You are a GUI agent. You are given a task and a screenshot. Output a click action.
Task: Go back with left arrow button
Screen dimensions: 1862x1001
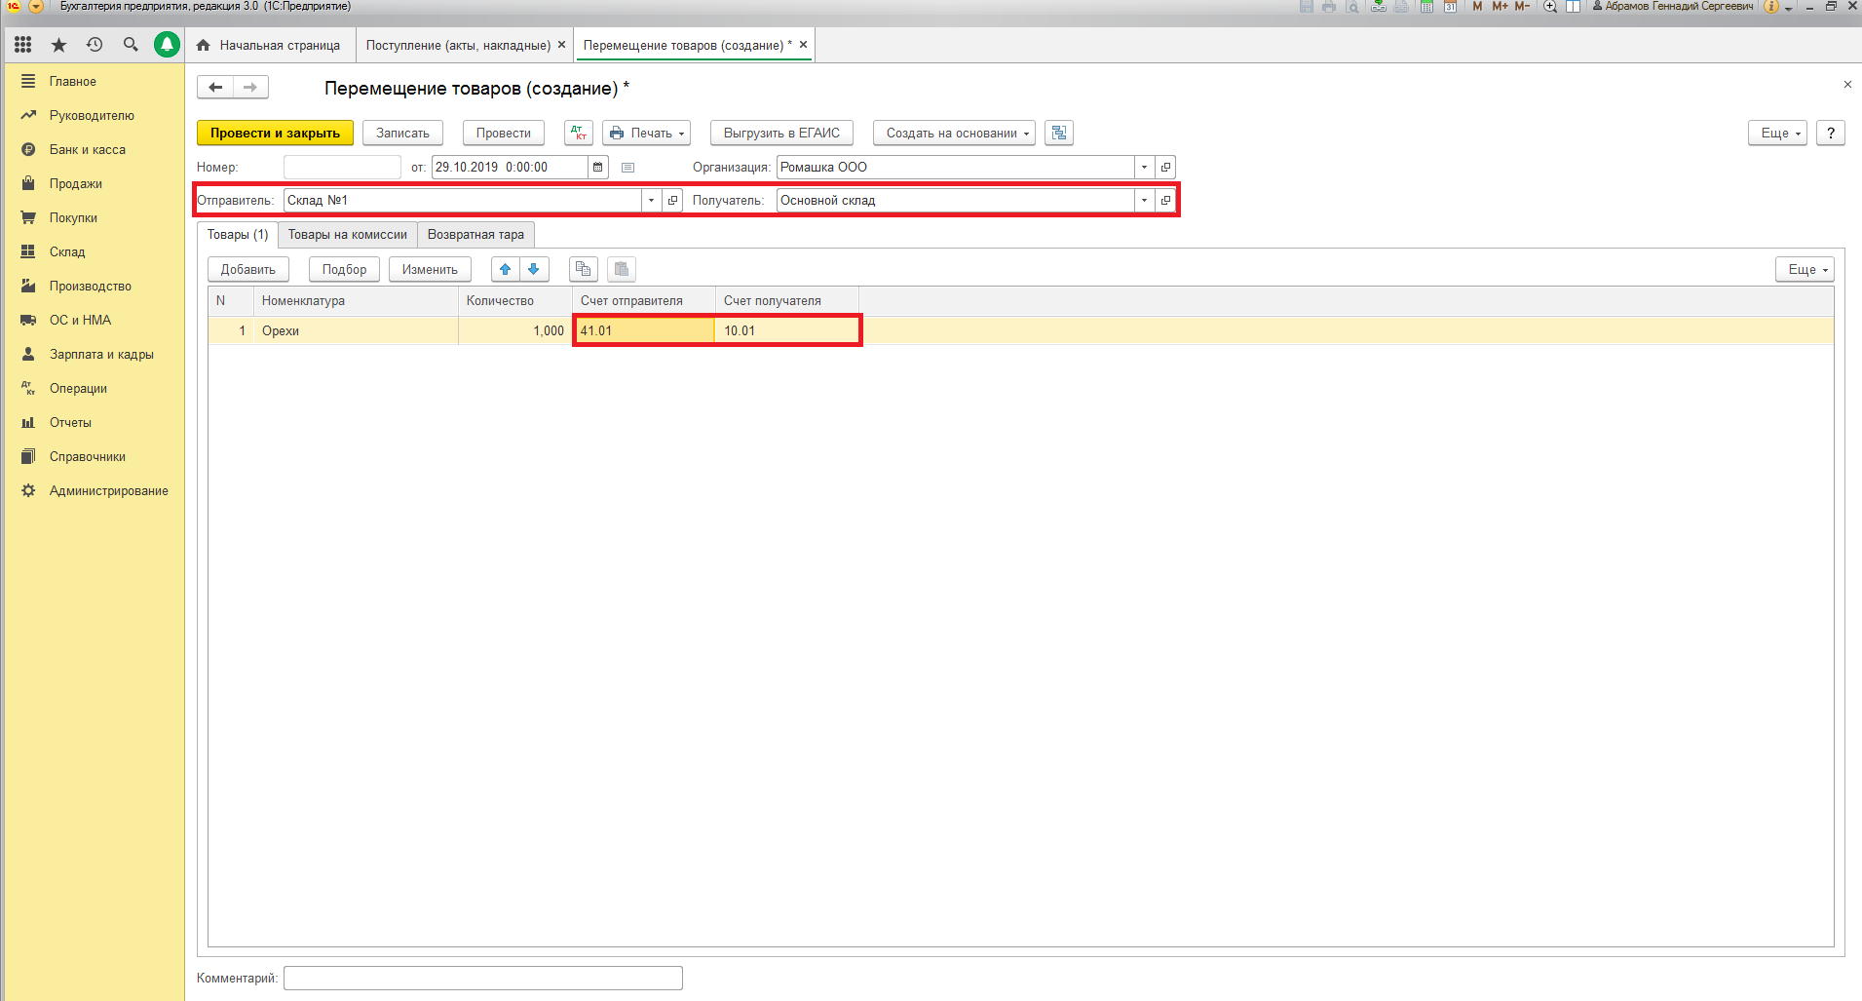[215, 88]
